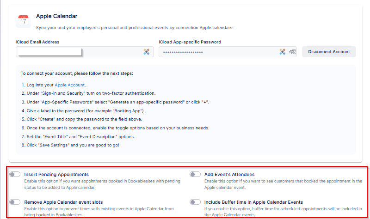Click step 2 two-factor authentication text
The width and height of the screenshot is (370, 219).
click(x=91, y=93)
